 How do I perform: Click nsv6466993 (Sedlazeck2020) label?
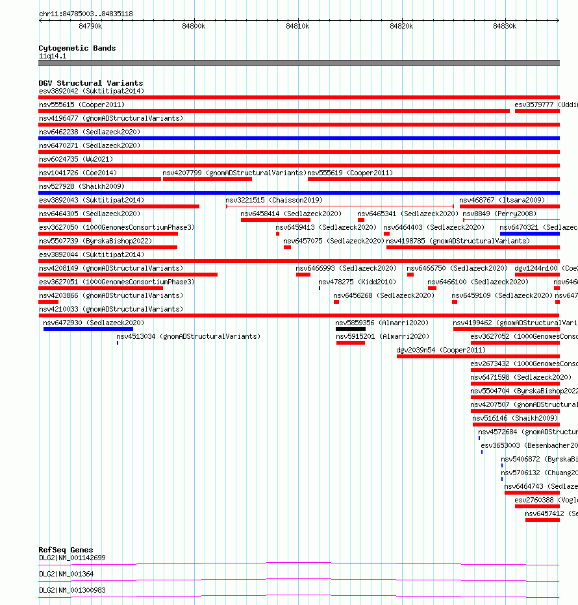pyautogui.click(x=346, y=268)
